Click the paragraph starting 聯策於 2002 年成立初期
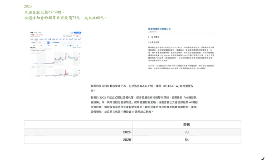 [144, 105]
